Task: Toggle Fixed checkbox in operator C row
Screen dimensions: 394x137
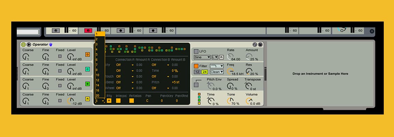Action: (x=60, y=71)
